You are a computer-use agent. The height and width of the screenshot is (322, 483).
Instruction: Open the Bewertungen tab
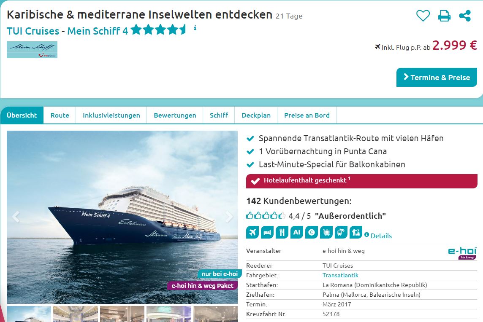175,115
